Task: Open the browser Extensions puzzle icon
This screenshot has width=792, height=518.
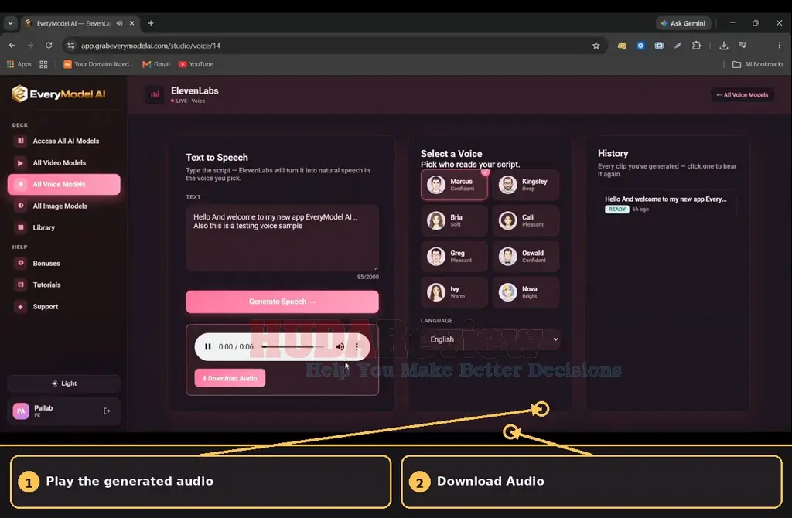Action: [x=697, y=46]
